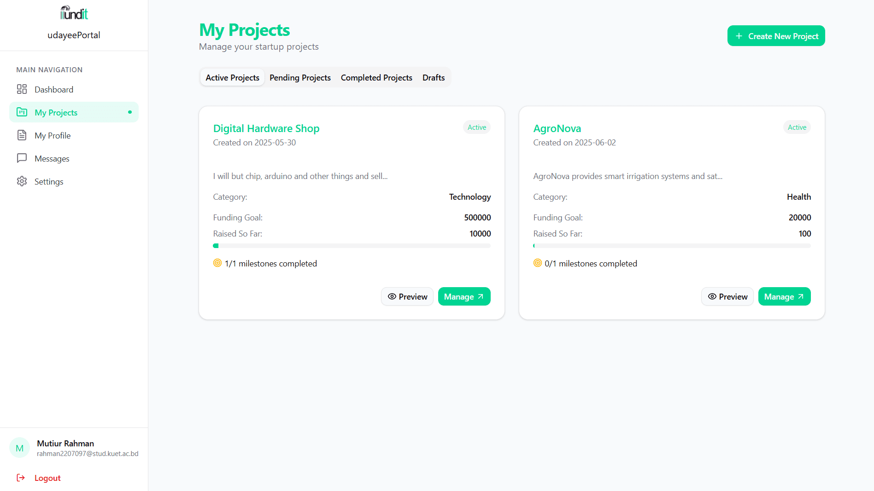The width and height of the screenshot is (874, 491).
Task: Open the Dashboard grid icon
Action: coord(22,89)
